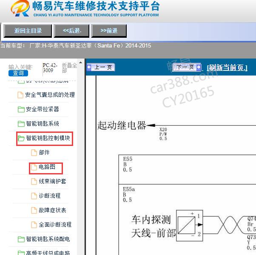
Task: Click the document icon beside 线束端护套
Action: point(34,182)
